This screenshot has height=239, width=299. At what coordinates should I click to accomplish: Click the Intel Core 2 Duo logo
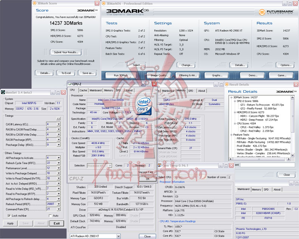144,106
